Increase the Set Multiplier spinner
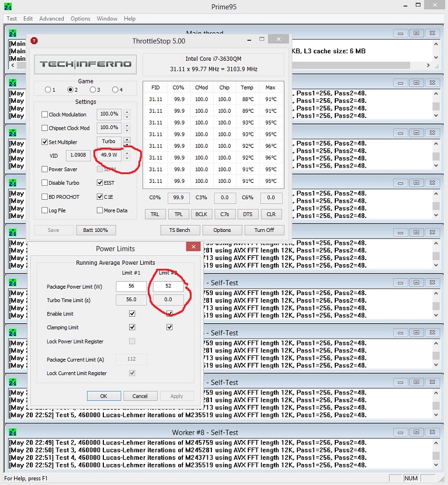The image size is (448, 485). 127,139
